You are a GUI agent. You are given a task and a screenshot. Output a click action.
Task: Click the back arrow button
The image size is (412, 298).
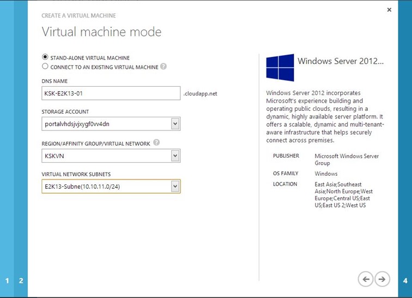pos(366,279)
